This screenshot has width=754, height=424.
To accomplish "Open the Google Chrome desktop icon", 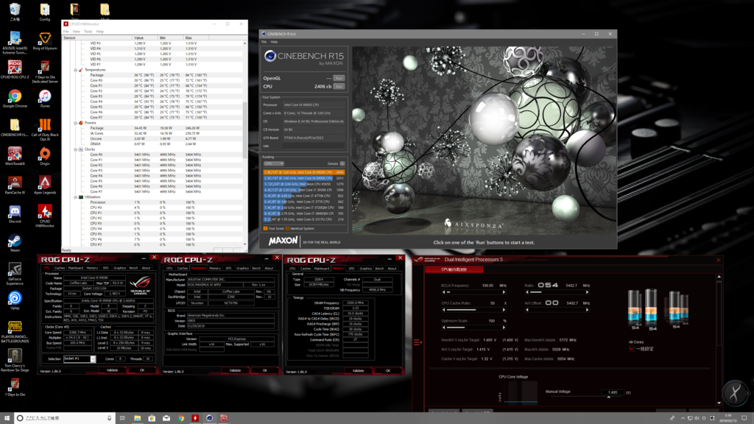I will tap(15, 99).
